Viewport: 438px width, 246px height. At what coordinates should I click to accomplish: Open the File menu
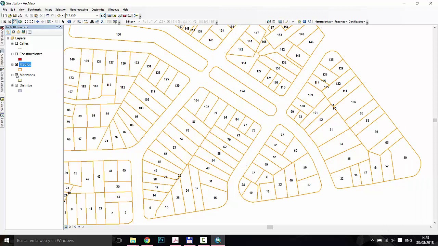(5, 10)
